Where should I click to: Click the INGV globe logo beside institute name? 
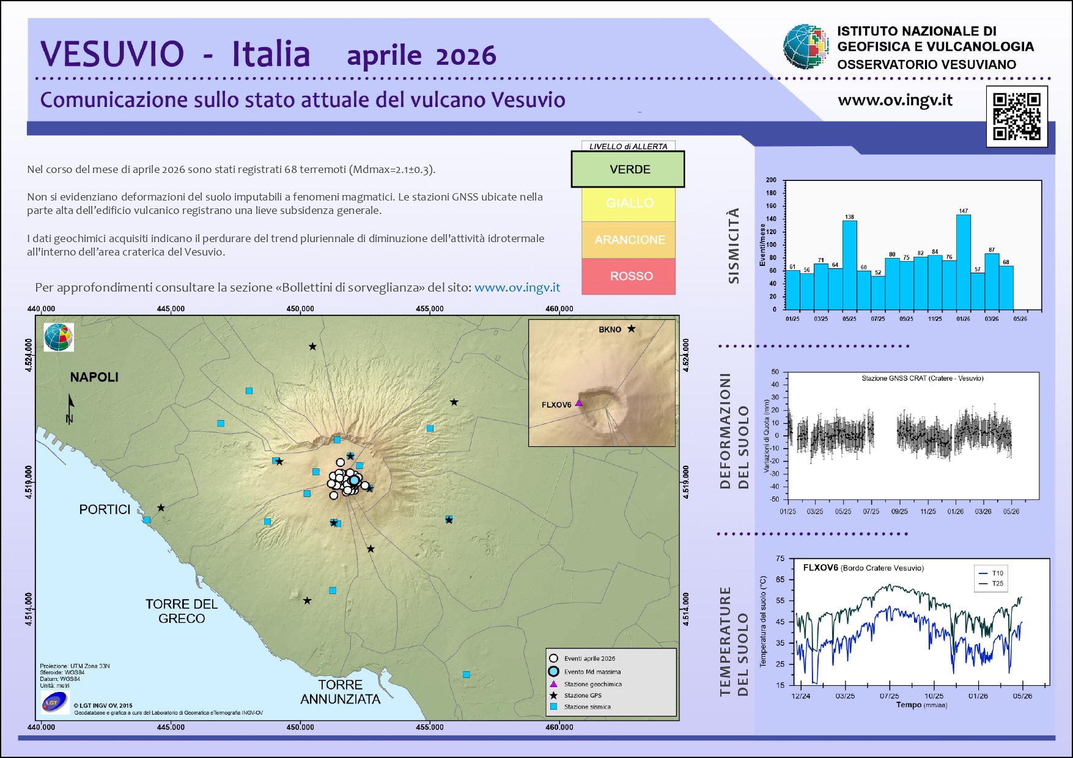tap(806, 46)
